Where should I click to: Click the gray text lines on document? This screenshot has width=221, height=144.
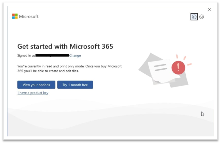160,67
